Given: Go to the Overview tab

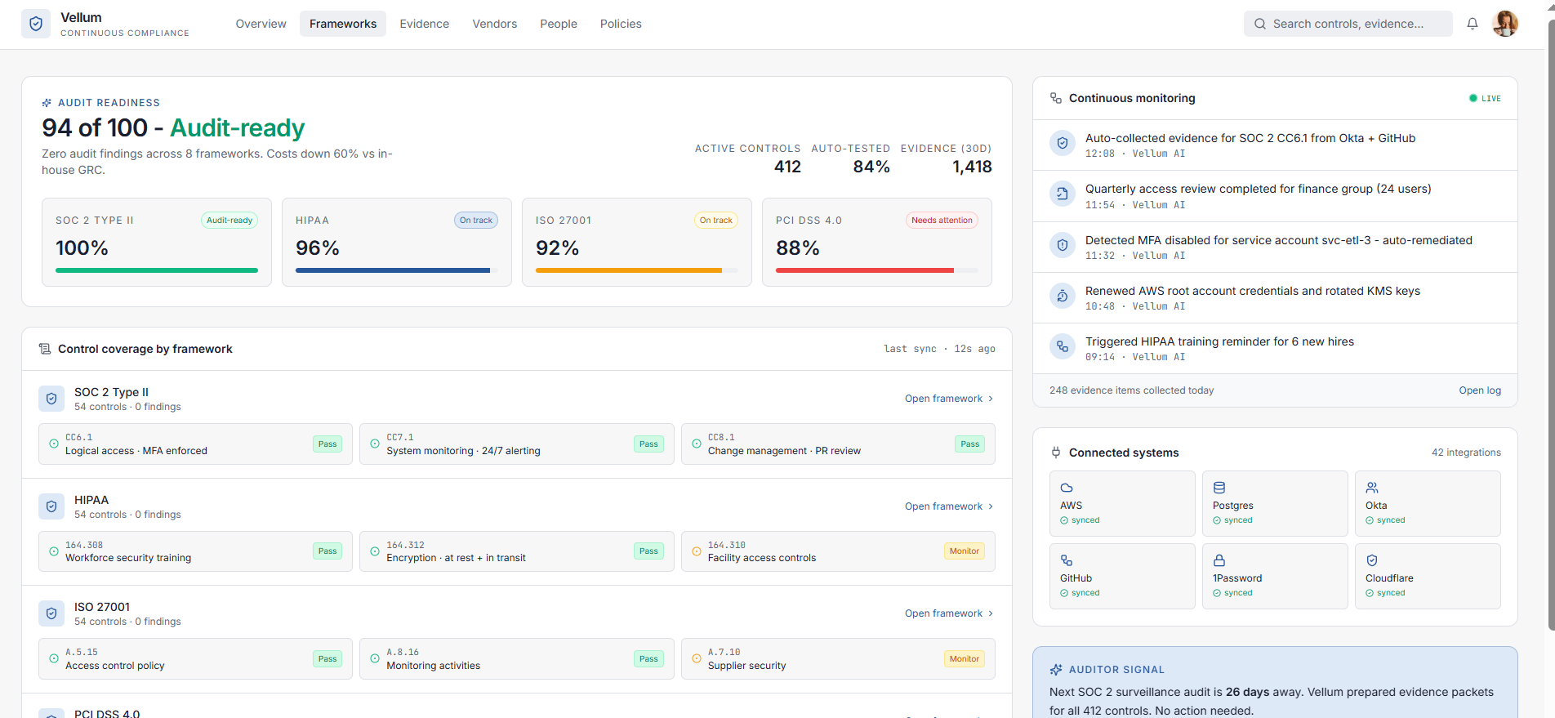Looking at the screenshot, I should coord(261,24).
